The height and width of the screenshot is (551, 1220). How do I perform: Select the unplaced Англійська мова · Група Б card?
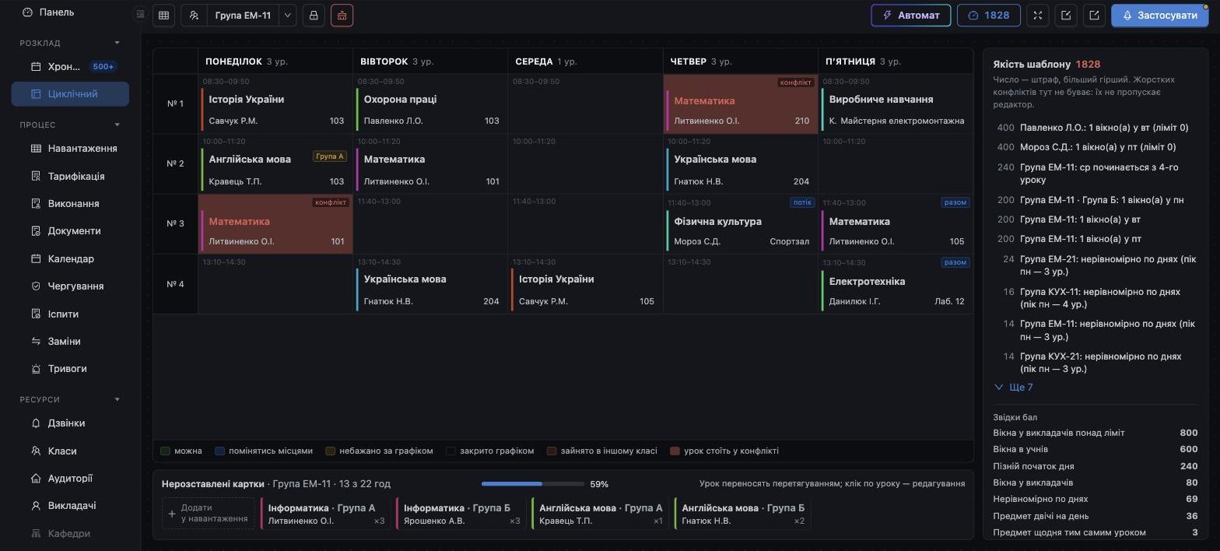(x=742, y=514)
